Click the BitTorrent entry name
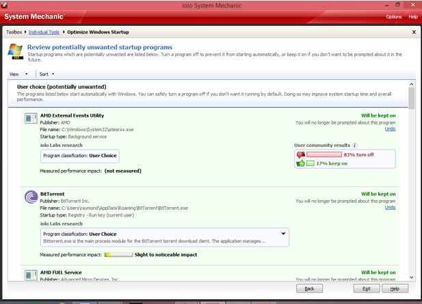Image resolution: width=422 pixels, height=304 pixels. click(52, 194)
